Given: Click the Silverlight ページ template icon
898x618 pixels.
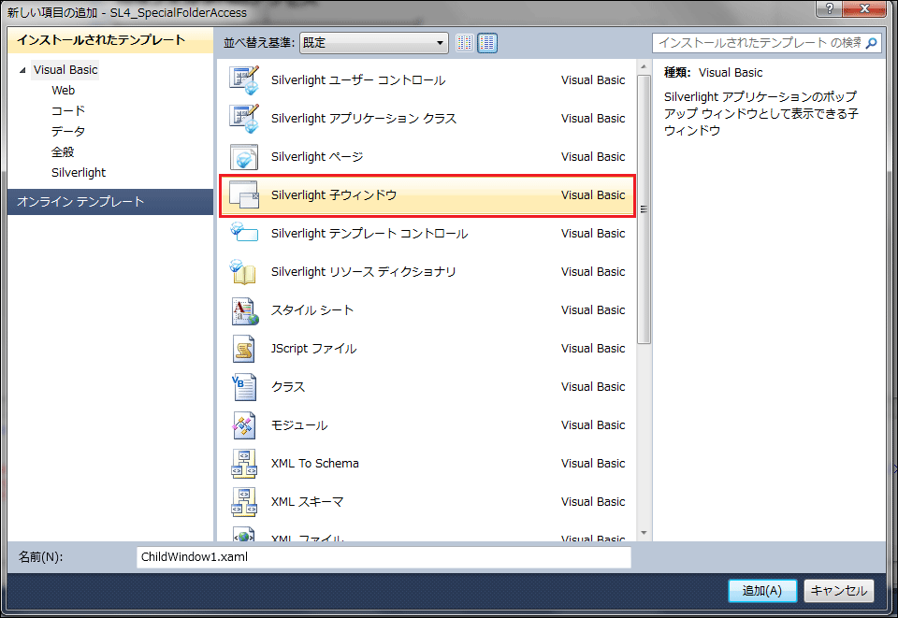Looking at the screenshot, I should point(244,157).
